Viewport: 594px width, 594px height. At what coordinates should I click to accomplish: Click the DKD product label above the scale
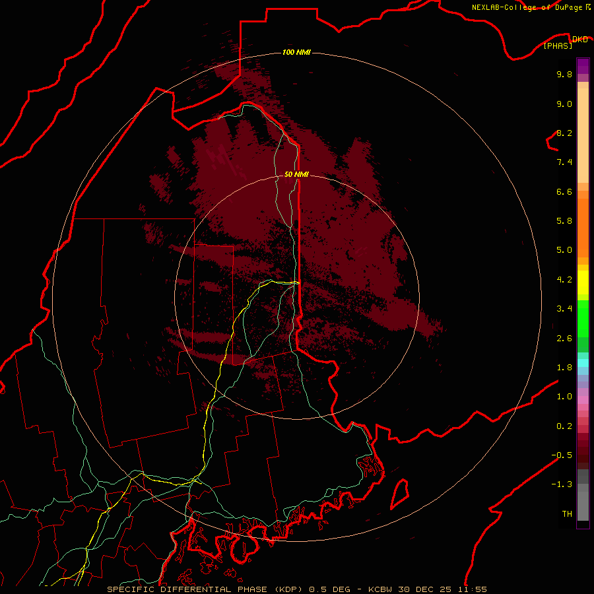(x=579, y=39)
